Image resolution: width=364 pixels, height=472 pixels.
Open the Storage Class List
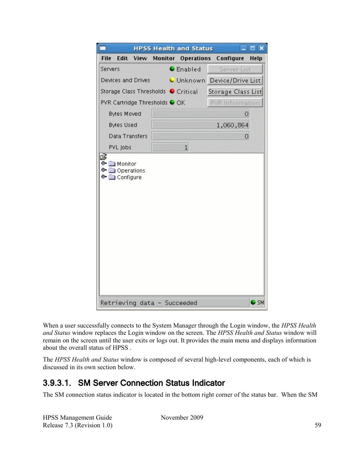235,91
